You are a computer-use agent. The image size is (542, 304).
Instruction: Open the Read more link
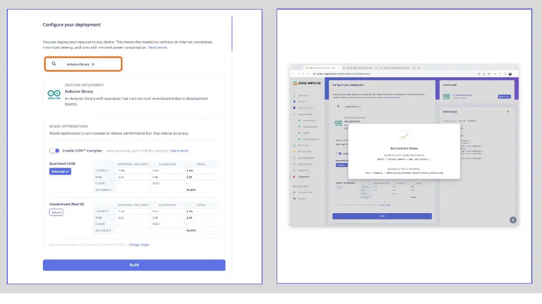(x=158, y=47)
